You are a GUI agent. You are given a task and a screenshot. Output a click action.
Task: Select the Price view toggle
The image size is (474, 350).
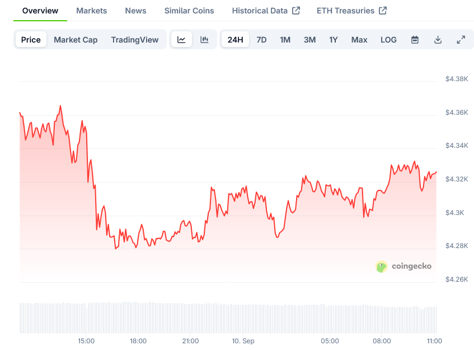click(31, 40)
